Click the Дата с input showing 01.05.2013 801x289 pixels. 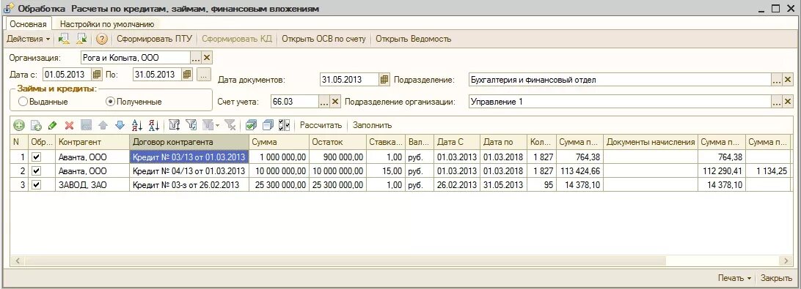tap(67, 75)
